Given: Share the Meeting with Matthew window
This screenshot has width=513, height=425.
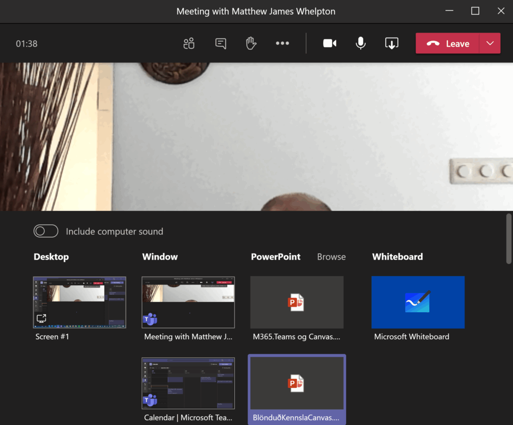Looking at the screenshot, I should (x=188, y=302).
